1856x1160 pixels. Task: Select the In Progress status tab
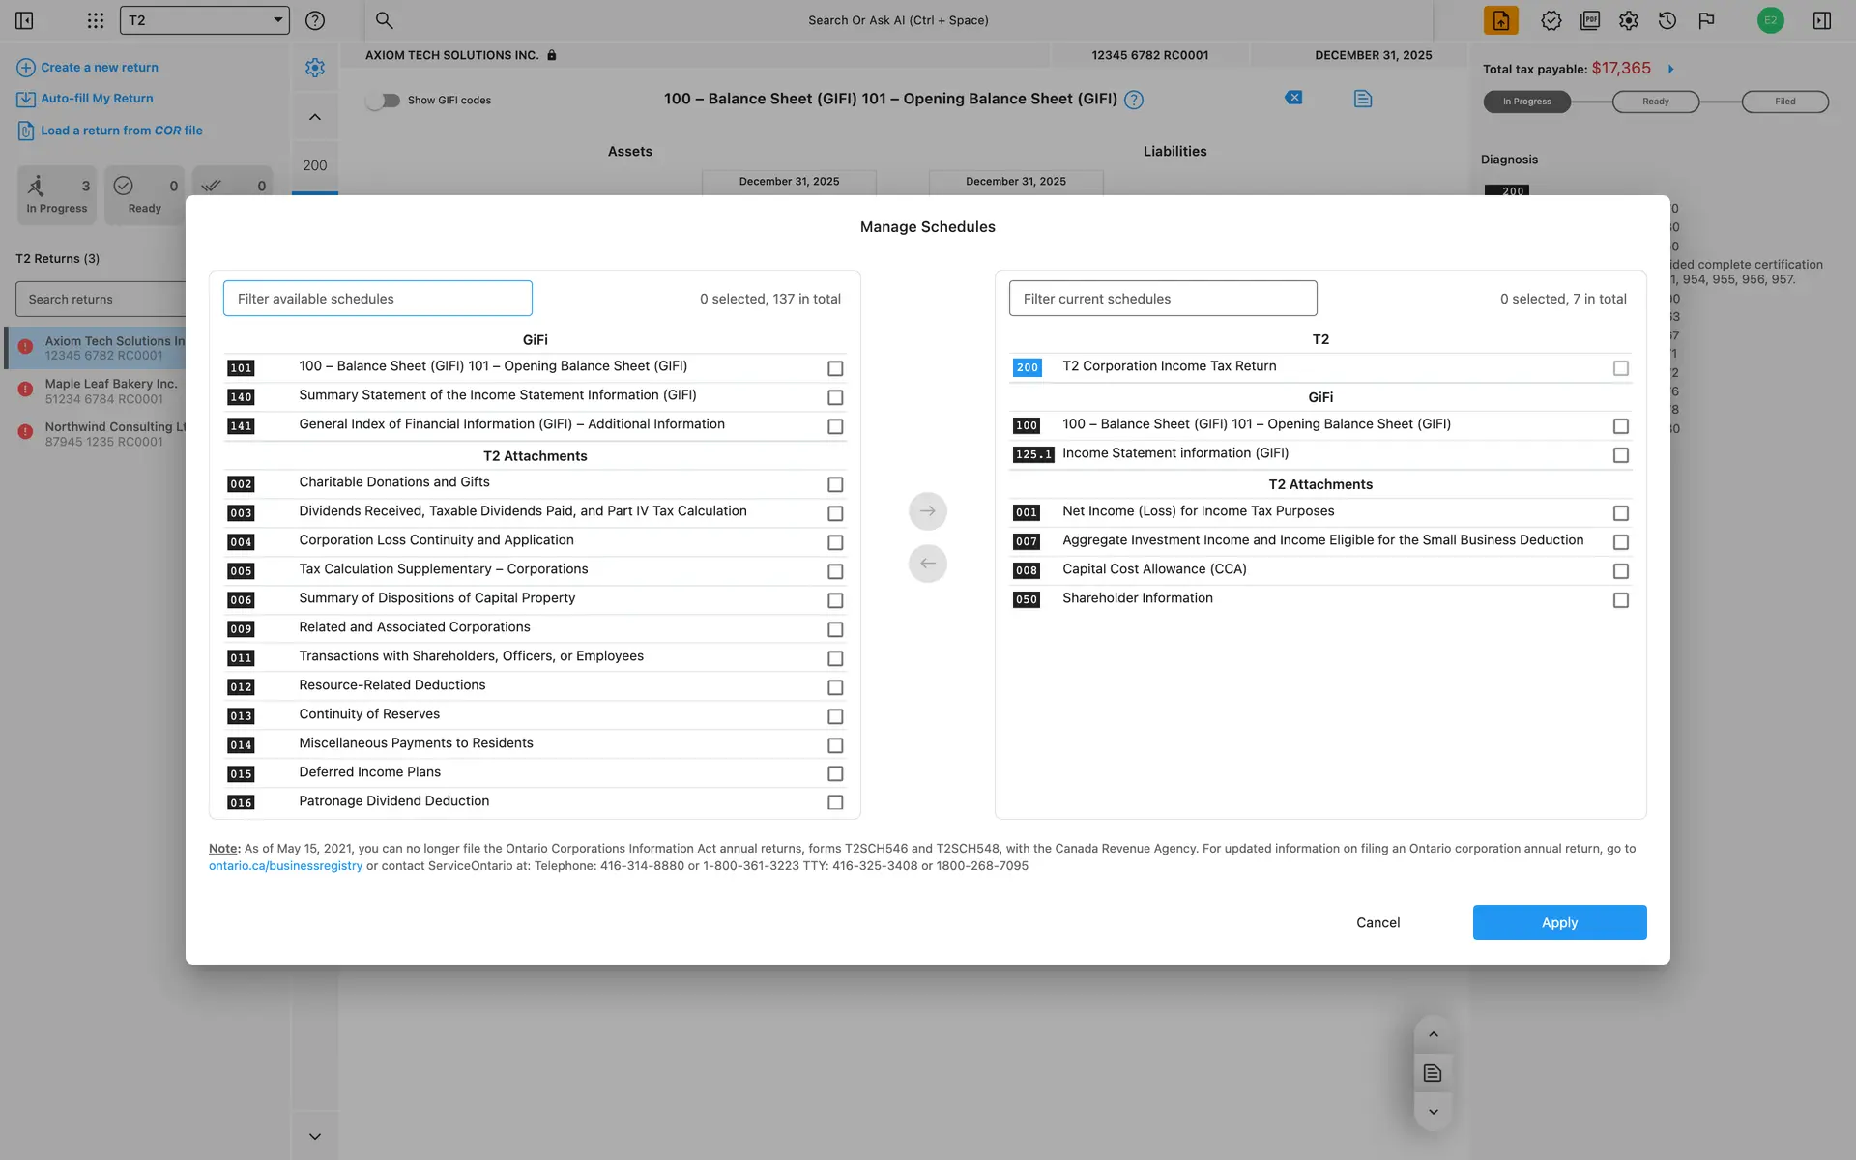57,195
